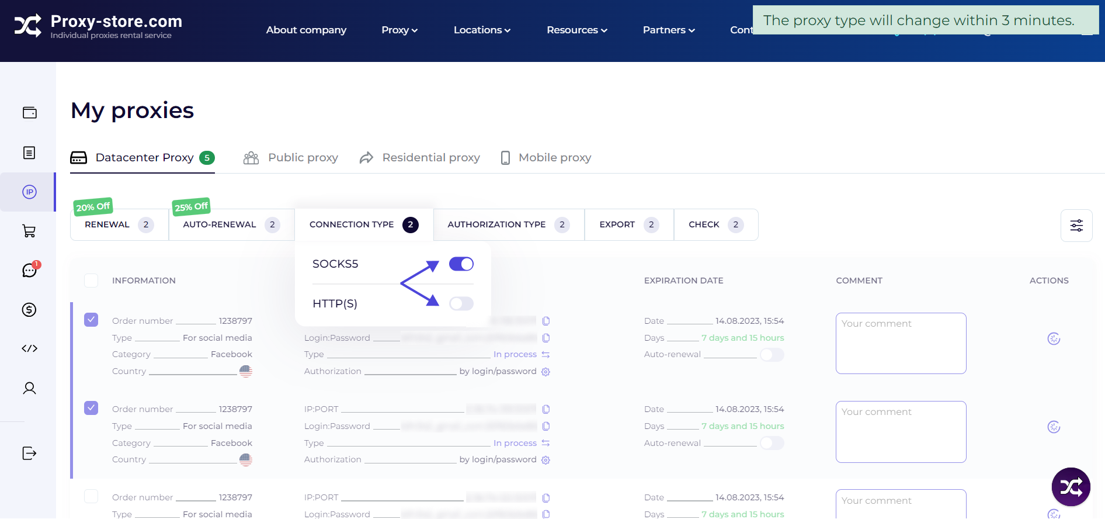Click swap type icon in first row

[545, 354]
